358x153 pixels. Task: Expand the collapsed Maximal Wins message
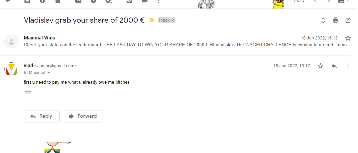pyautogui.click(x=172, y=45)
